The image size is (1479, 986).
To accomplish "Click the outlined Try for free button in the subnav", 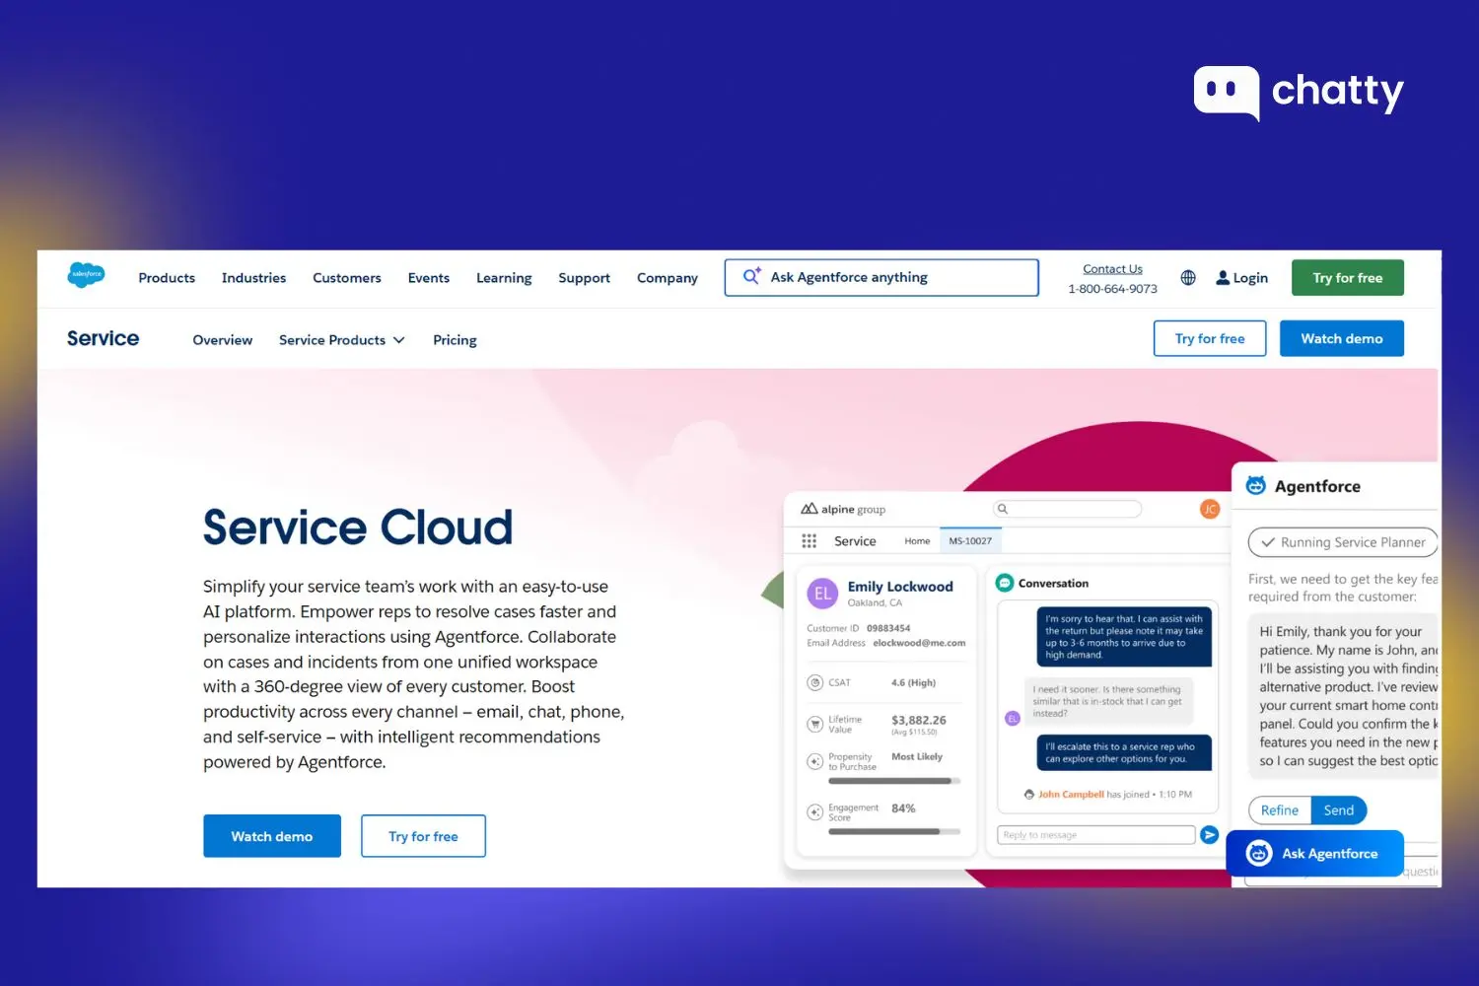I will (1210, 338).
